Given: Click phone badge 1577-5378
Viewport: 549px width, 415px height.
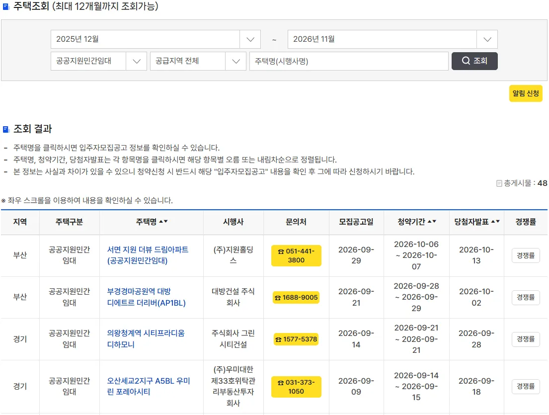Looking at the screenshot, I should (296, 339).
